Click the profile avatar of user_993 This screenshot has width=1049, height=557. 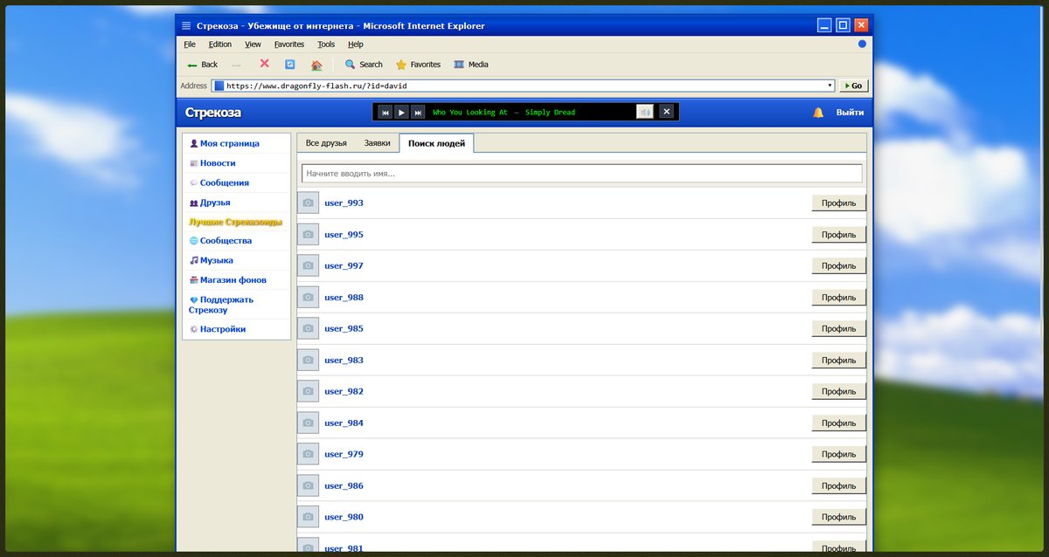click(x=308, y=203)
